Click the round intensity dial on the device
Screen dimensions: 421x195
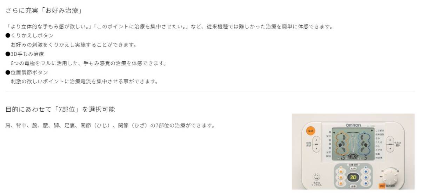tap(391, 176)
